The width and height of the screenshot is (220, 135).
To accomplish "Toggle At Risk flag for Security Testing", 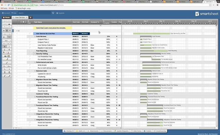I will click(x=30, y=54).
